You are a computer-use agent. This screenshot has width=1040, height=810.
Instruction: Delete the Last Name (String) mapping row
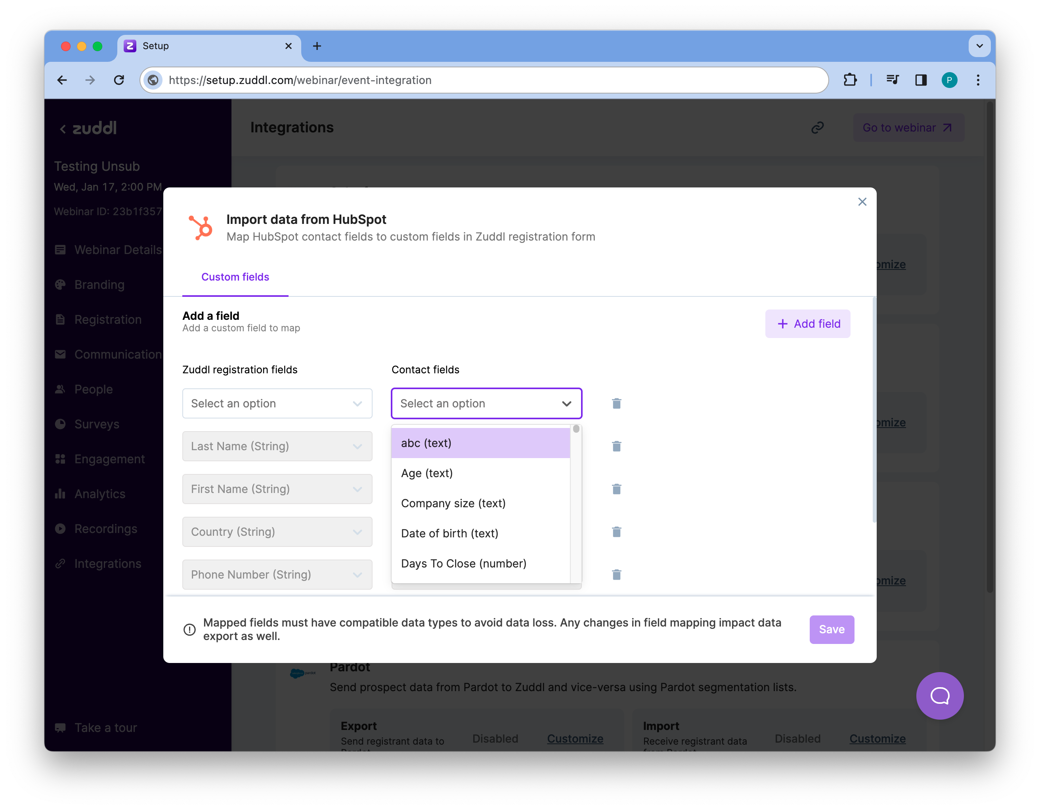616,446
